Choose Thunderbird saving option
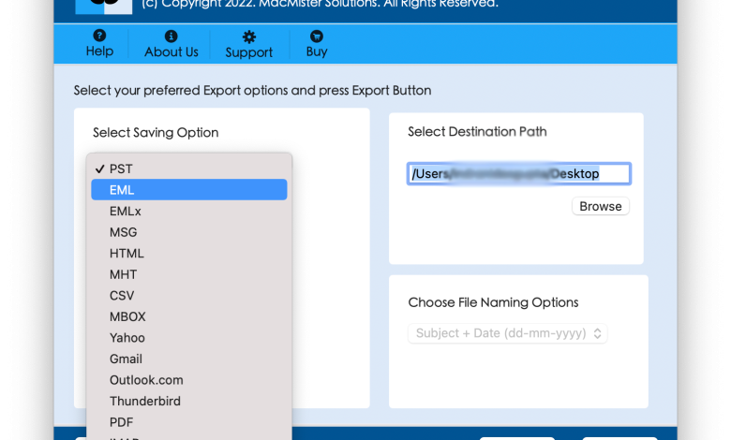The height and width of the screenshot is (440, 731). tap(188, 401)
